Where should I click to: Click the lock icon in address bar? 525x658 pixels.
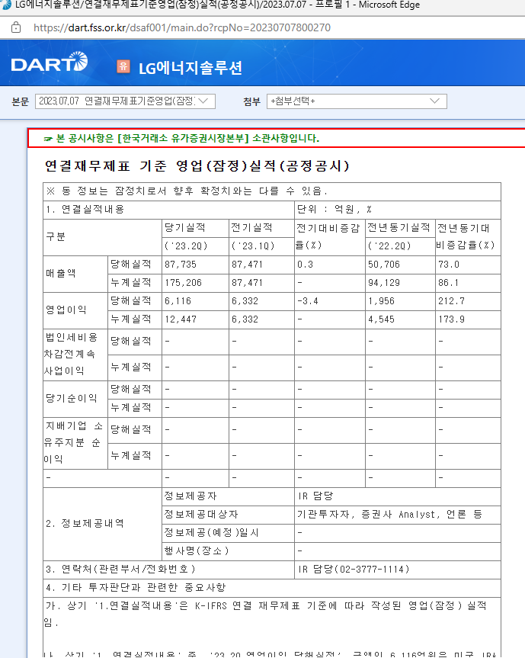click(x=16, y=27)
